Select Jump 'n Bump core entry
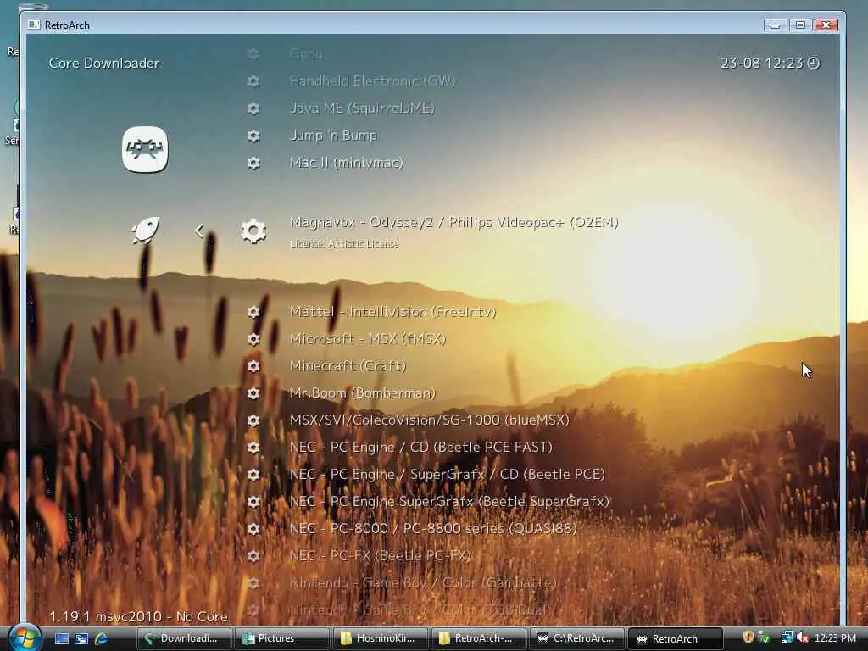The image size is (868, 651). coord(334,136)
